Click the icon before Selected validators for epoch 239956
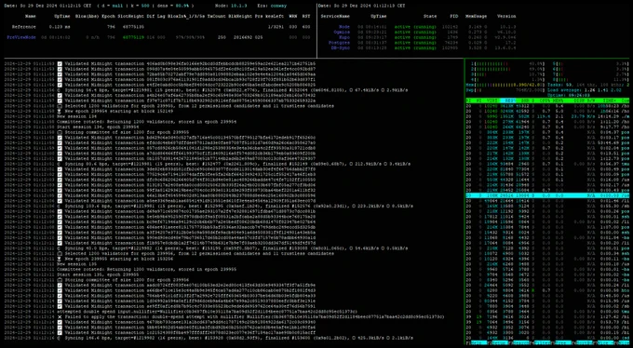The width and height of the screenshot is (633, 348). [60, 253]
